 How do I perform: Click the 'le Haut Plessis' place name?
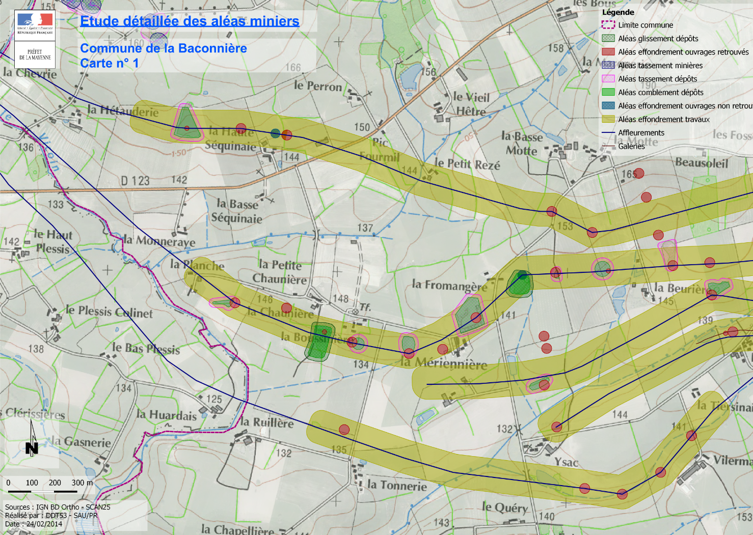[x=53, y=241]
